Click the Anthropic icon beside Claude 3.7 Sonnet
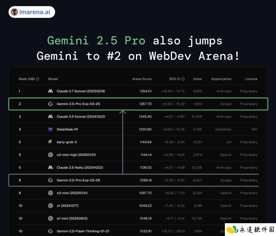276x236 pixels. click(51, 91)
